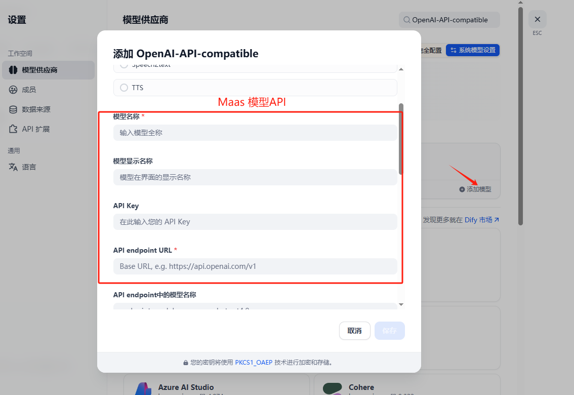The height and width of the screenshot is (395, 574).
Task: Click the 数据来源 database icon
Action: [13, 109]
